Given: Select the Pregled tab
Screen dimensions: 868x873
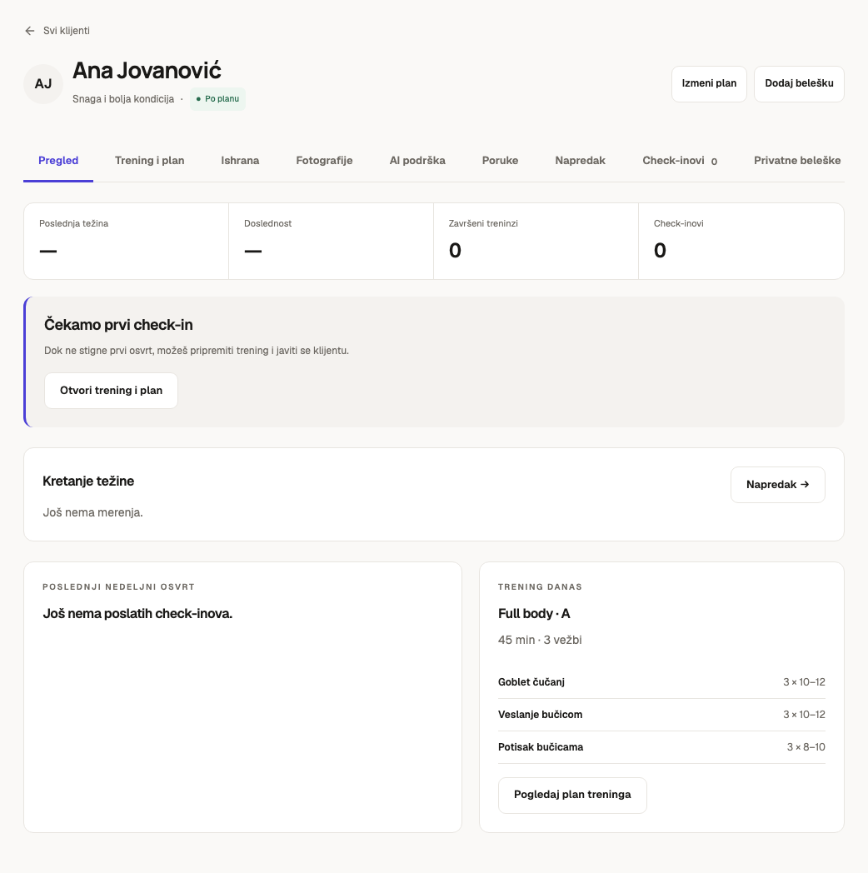Looking at the screenshot, I should point(58,161).
